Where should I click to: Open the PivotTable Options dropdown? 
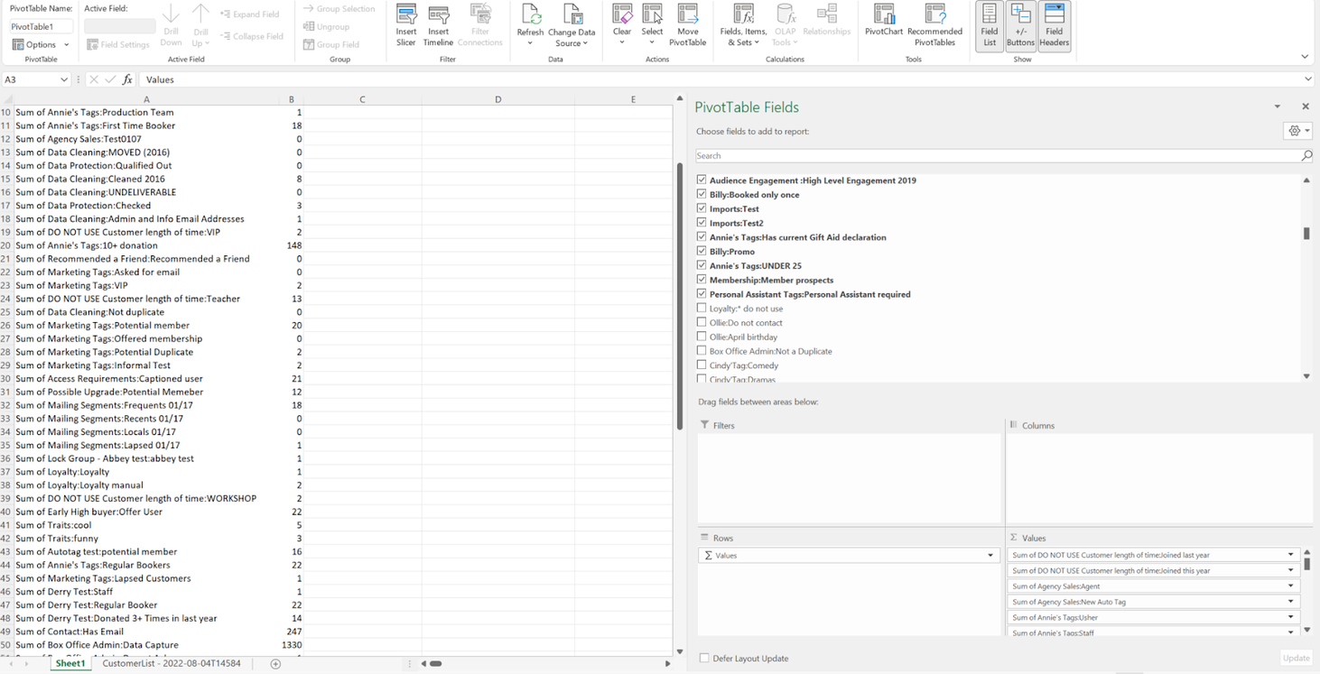(41, 44)
